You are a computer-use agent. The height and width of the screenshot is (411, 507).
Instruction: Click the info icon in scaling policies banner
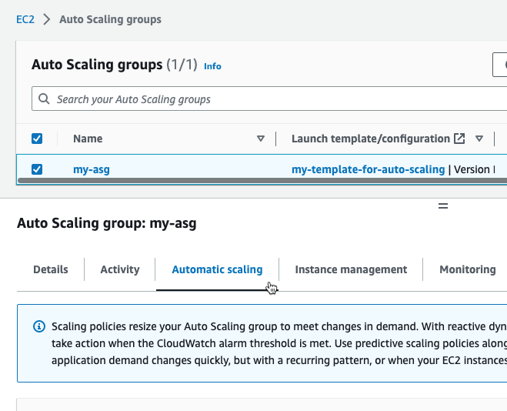pos(39,326)
